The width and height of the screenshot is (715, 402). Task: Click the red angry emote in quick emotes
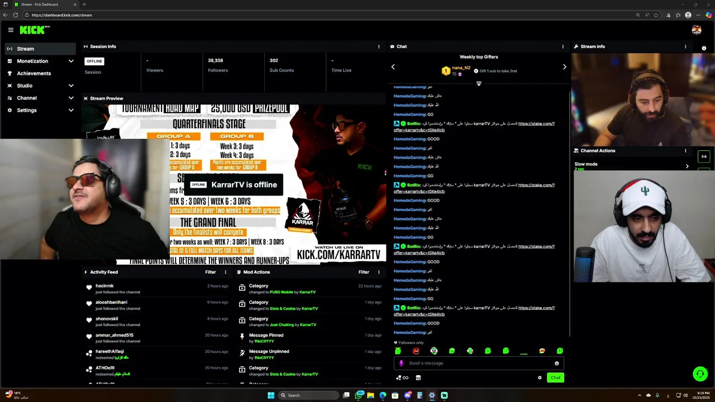[x=416, y=351]
